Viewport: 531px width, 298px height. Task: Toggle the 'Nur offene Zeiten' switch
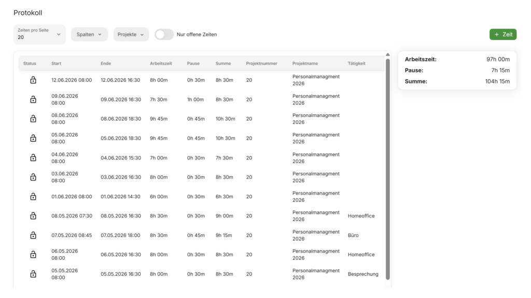[x=164, y=35]
